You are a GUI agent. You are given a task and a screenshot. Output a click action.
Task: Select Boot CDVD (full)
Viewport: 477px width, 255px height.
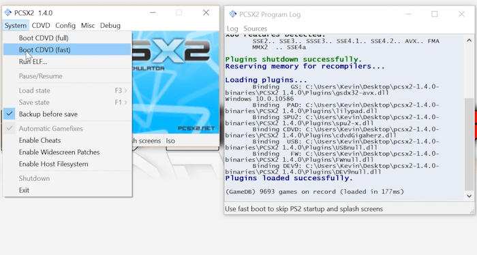tap(67, 38)
